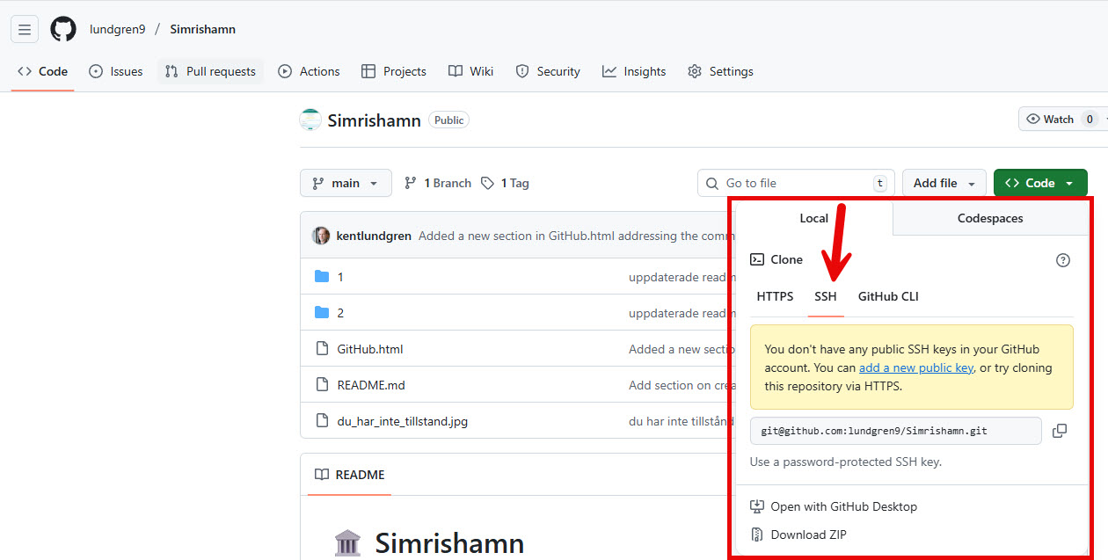The width and height of the screenshot is (1108, 560).
Task: Click kentlundgren's profile avatar
Action: (x=321, y=236)
